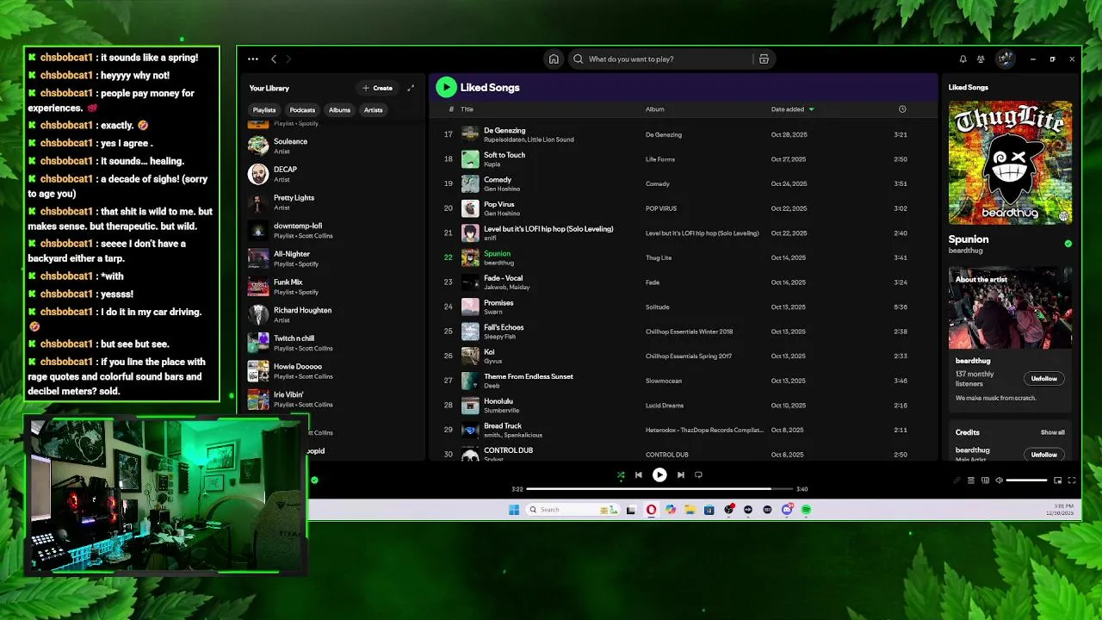Toggle repeat mode
Image resolution: width=1102 pixels, height=620 pixels.
coord(698,474)
